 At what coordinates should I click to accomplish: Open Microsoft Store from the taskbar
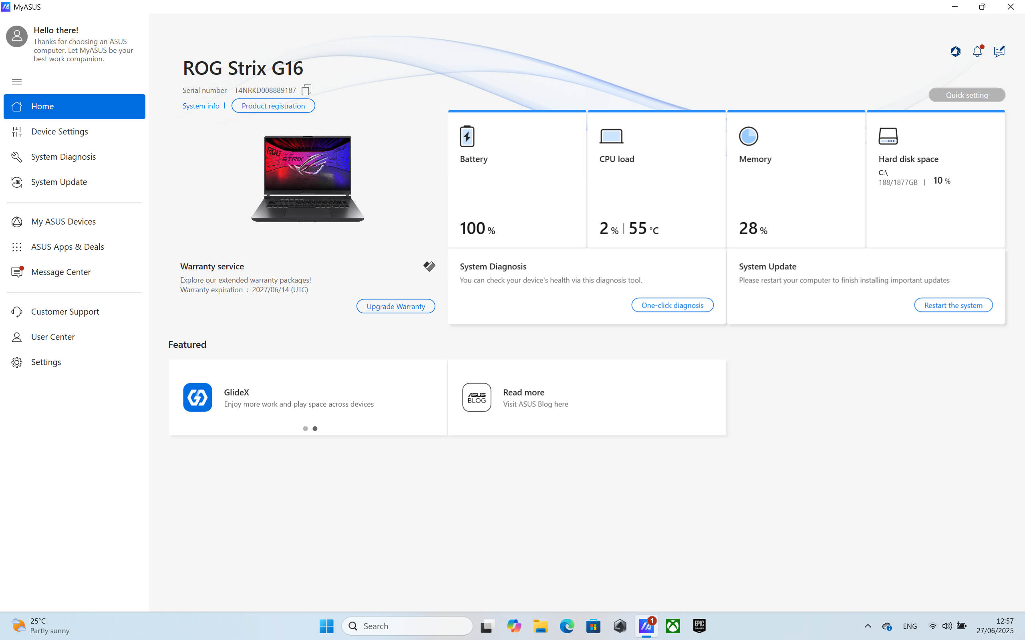pos(593,626)
